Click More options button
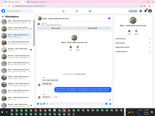 pyautogui.click(x=93, y=28)
